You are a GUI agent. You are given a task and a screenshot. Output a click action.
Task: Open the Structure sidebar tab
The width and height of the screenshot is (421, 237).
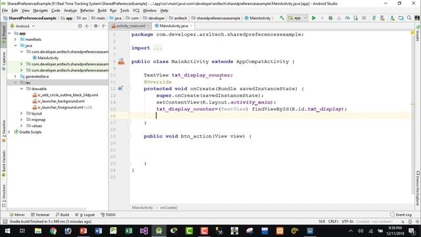3,196
